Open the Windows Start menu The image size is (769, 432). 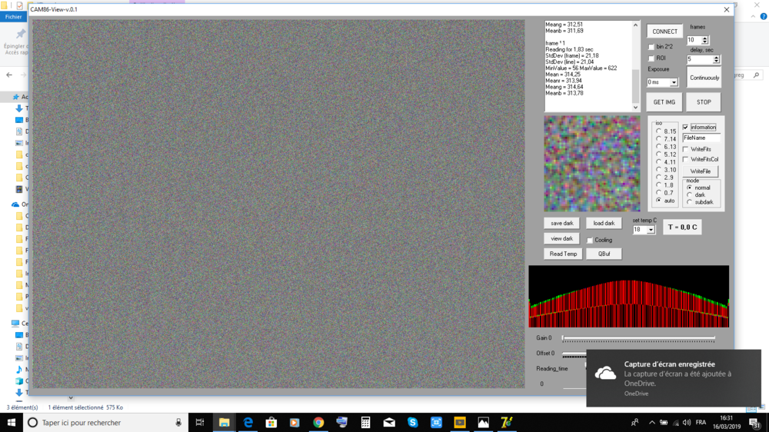(11, 422)
